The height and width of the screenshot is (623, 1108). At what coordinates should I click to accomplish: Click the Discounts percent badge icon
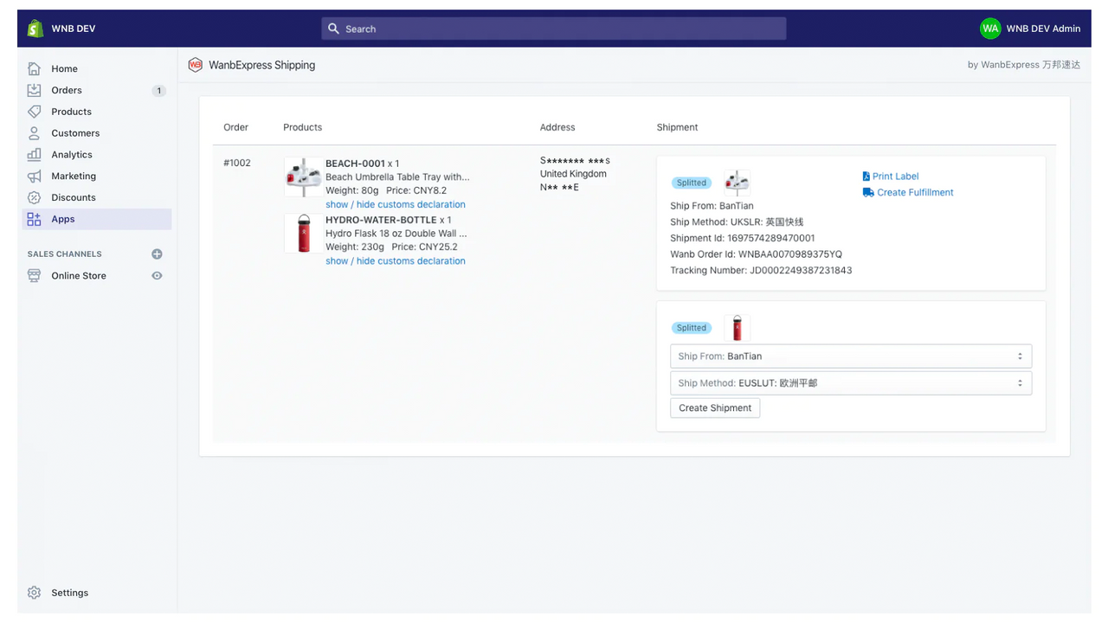click(34, 197)
